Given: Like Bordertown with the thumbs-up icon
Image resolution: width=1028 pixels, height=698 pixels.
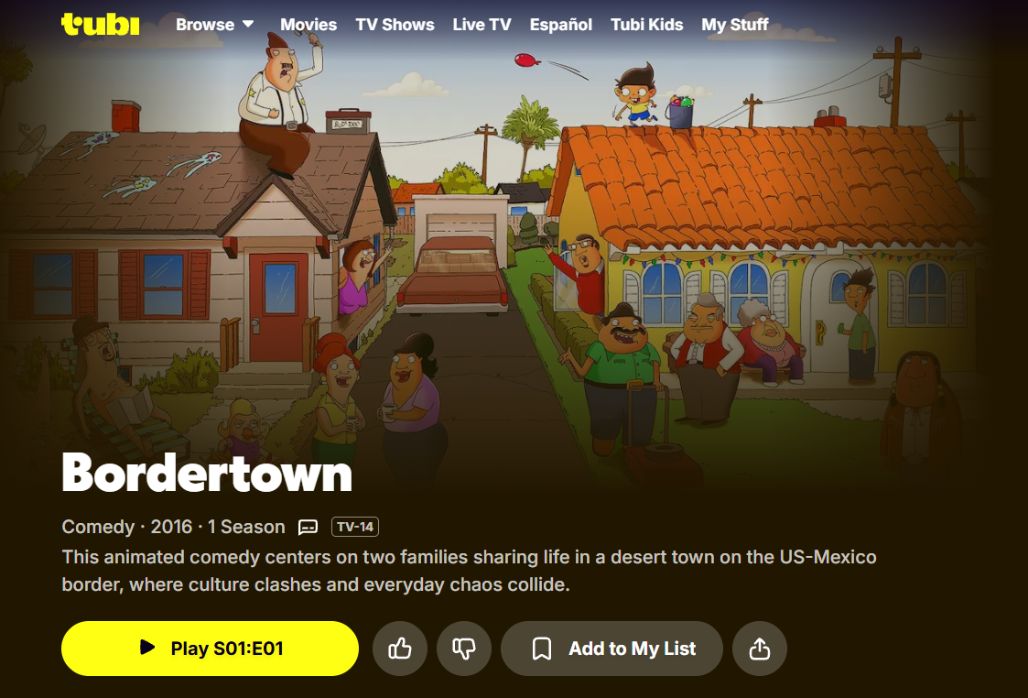Looking at the screenshot, I should pos(400,649).
